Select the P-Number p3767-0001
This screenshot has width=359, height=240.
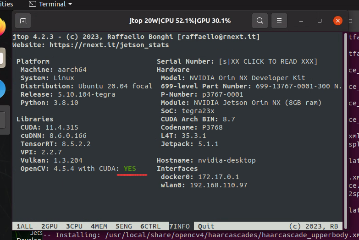tap(222, 94)
